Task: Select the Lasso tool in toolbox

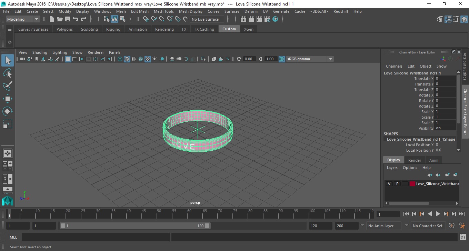Action: (x=8, y=73)
